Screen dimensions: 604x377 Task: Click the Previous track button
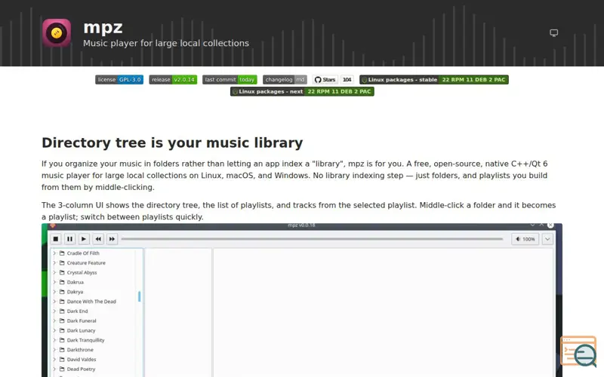pos(98,239)
